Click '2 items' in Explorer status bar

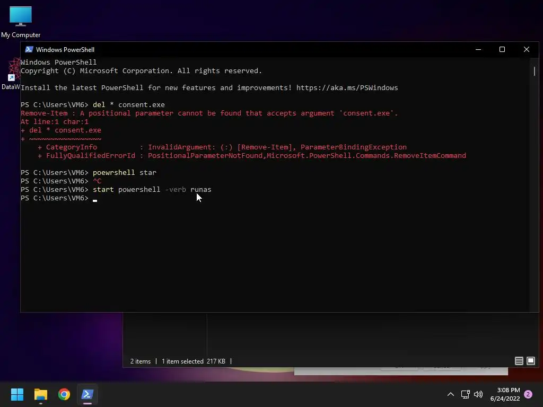(140, 361)
